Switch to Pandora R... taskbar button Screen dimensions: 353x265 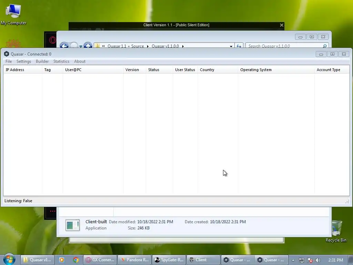click(x=134, y=260)
